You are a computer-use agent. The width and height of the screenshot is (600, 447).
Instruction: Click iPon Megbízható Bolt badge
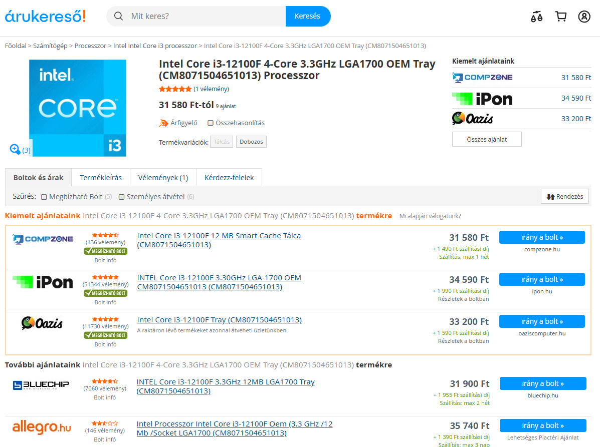106,293
